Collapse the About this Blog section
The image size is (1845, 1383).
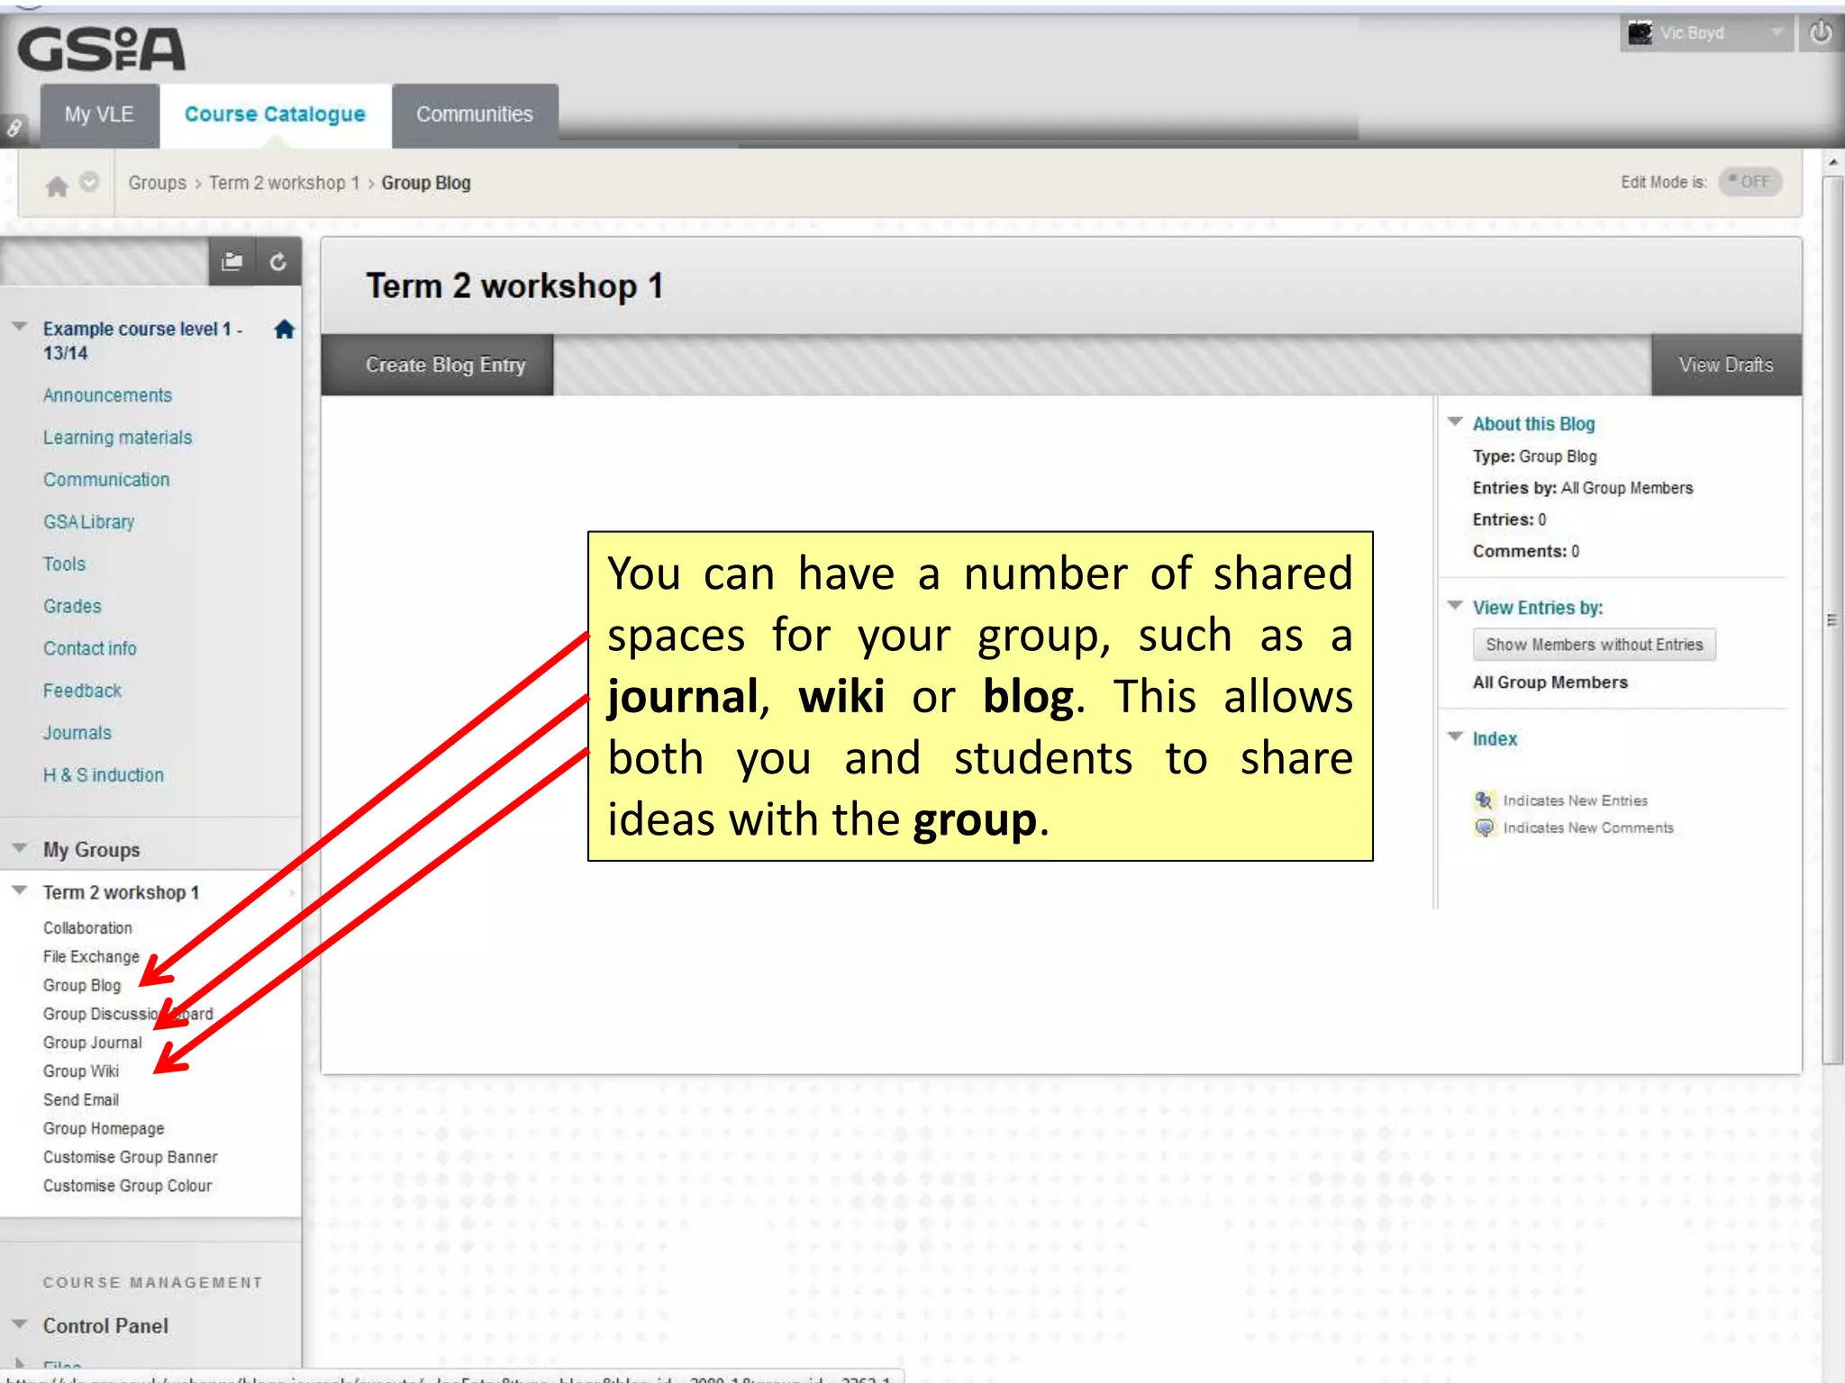(1455, 421)
